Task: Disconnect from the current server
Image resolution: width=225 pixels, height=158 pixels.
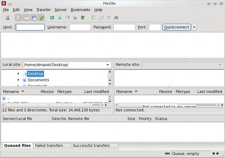Action: [x=75, y=18]
